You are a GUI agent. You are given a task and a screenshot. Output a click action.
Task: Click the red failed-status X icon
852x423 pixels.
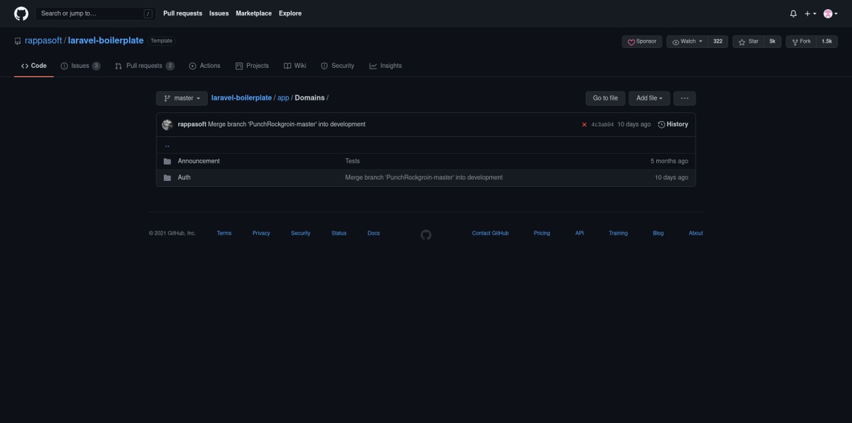[x=584, y=124]
